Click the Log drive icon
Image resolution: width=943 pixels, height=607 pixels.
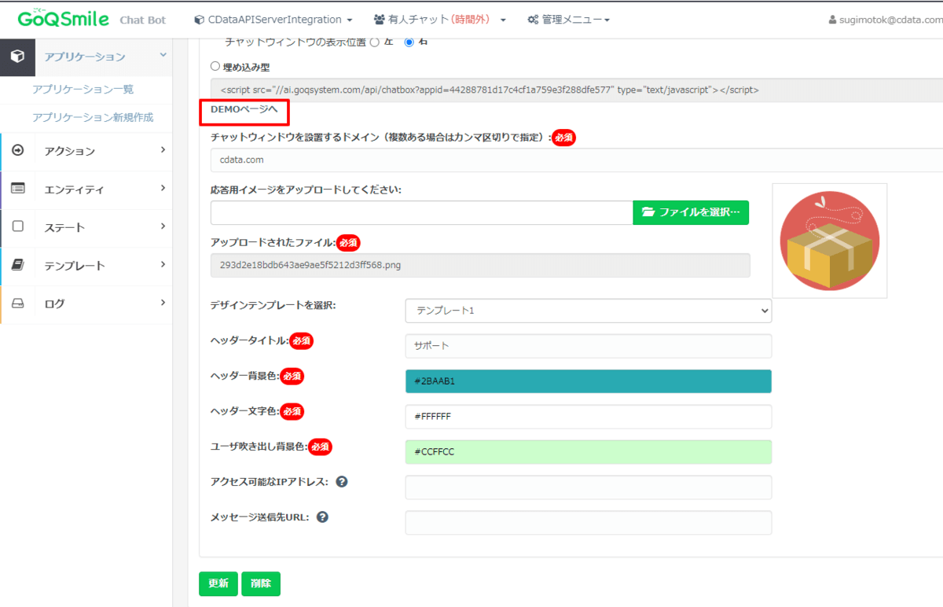pyautogui.click(x=18, y=303)
